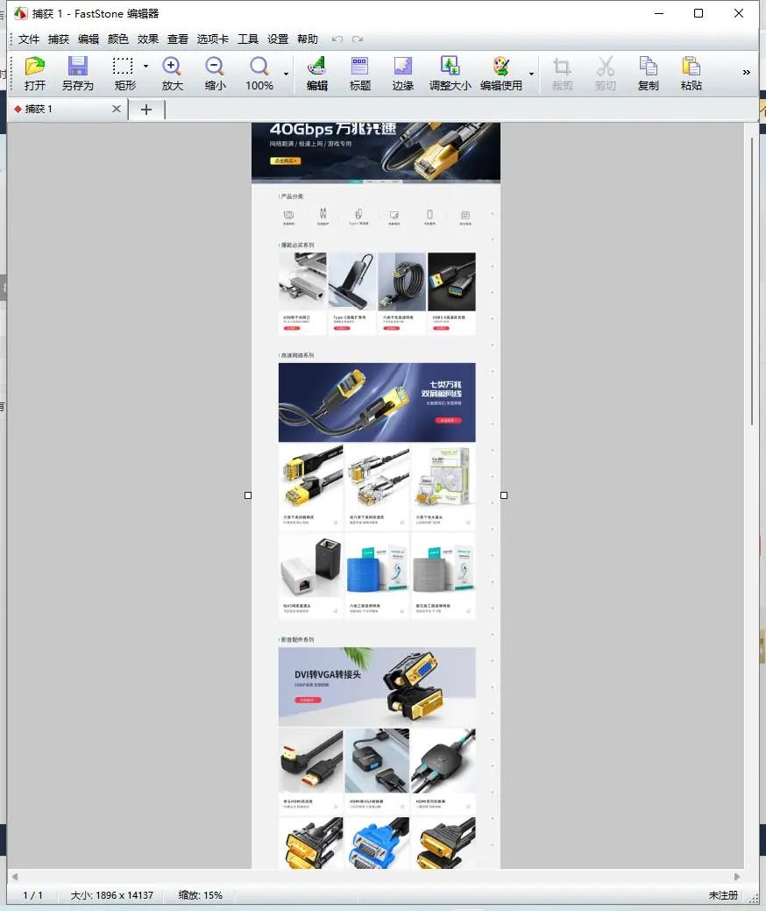
Task: Click the left-middle selection handle on image
Action: 248,495
